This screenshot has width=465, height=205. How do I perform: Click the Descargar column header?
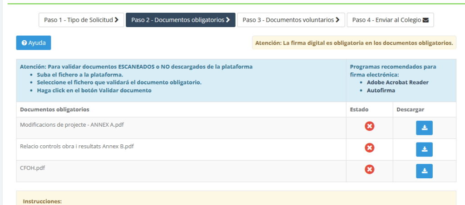(410, 110)
